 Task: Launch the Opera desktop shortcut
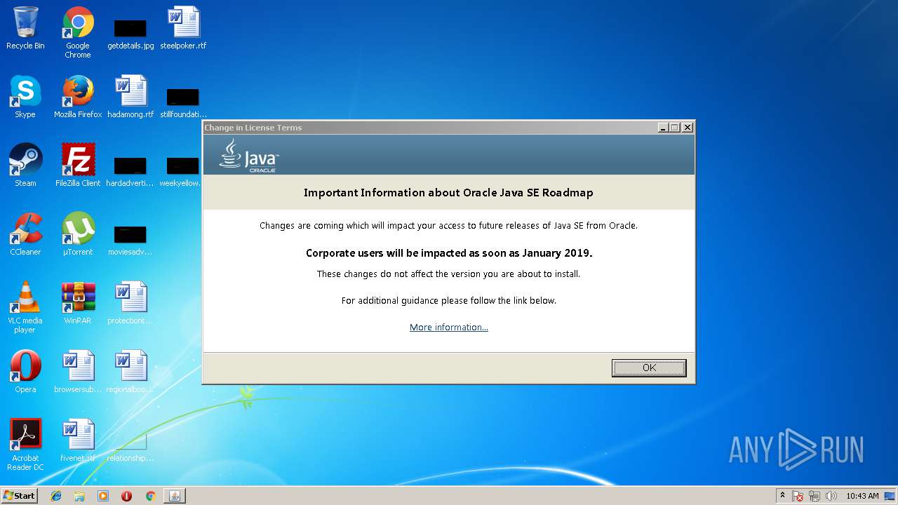point(25,372)
